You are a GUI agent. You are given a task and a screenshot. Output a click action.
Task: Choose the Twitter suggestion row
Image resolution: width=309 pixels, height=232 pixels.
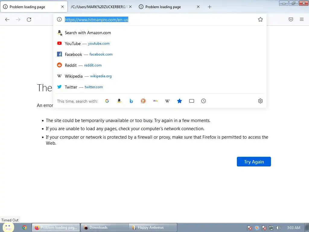coord(160,87)
